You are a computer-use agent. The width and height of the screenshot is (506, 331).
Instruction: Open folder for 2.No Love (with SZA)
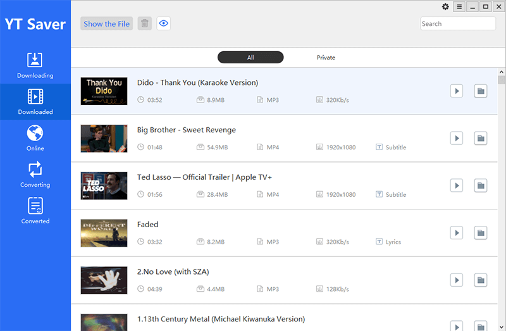click(x=481, y=280)
